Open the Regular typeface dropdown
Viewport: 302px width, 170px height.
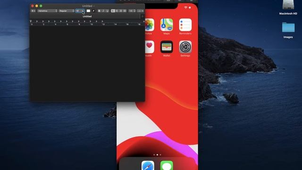point(67,11)
